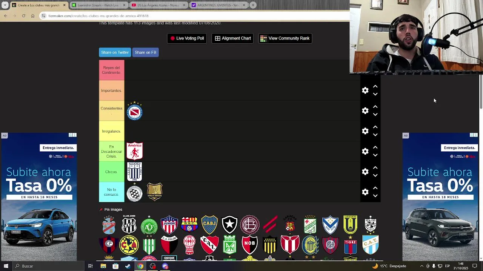Switch to ARGENTINOS JUVENTUS Yahoo tab

tap(218, 5)
